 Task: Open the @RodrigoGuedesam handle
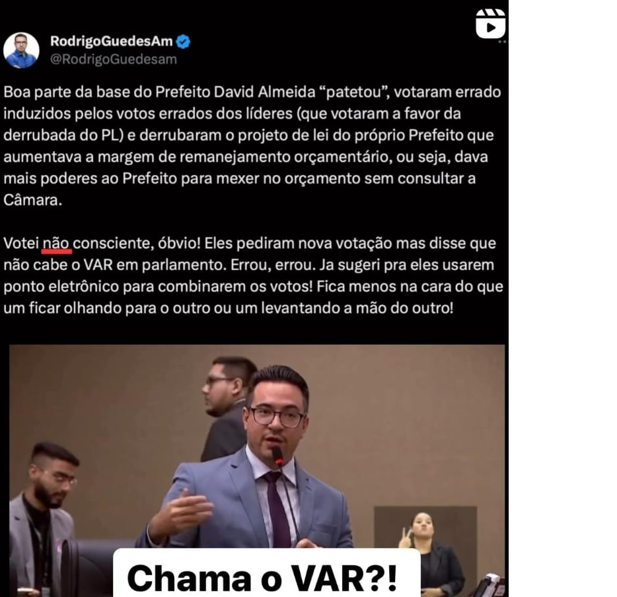pos(114,59)
